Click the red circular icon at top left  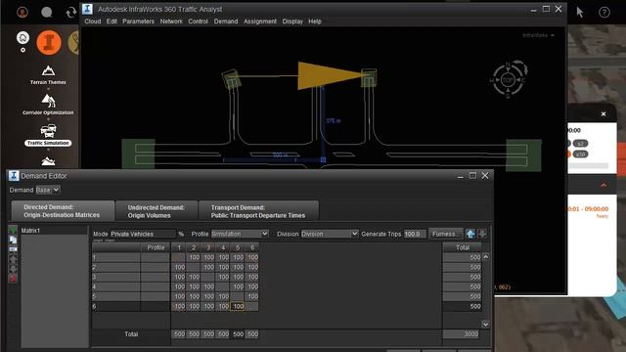(x=22, y=13)
